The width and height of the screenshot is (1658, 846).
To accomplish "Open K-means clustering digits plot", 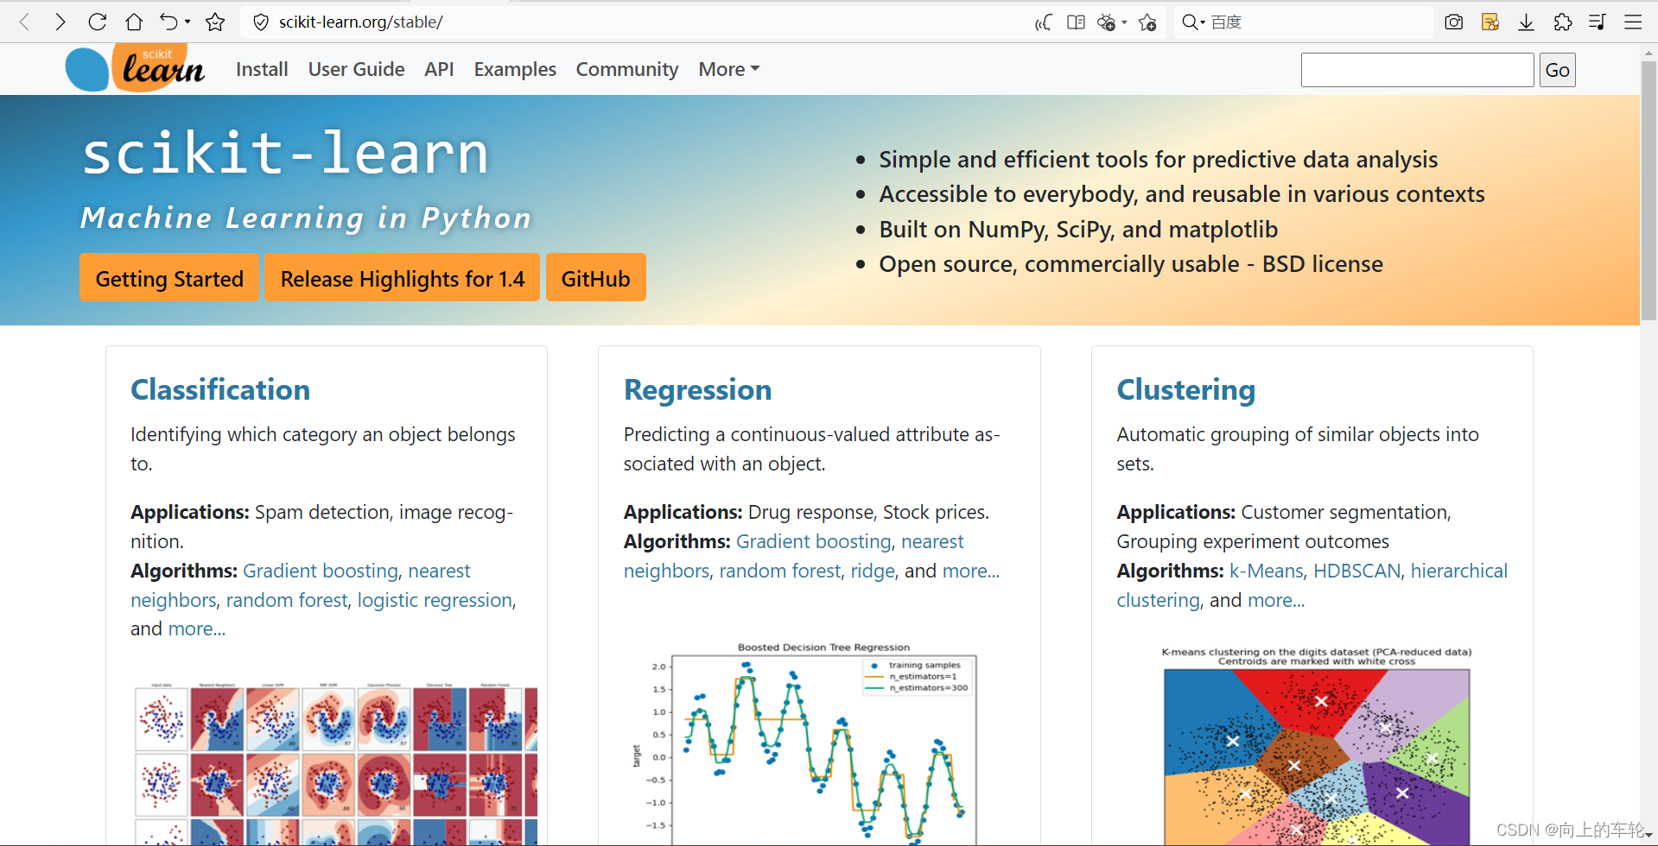I will pyautogui.click(x=1317, y=745).
